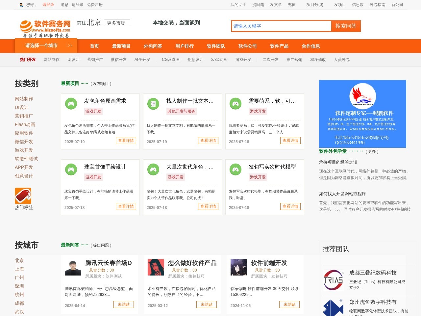The width and height of the screenshot is (421, 316).
Task: Switch to the 游戏开发 category tab
Action: coord(243,60)
